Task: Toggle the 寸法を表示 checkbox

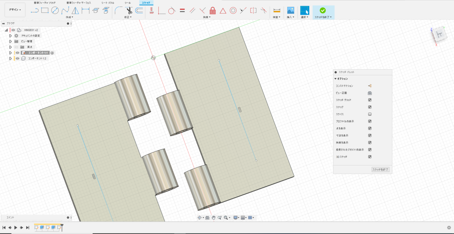Action: 370,135
